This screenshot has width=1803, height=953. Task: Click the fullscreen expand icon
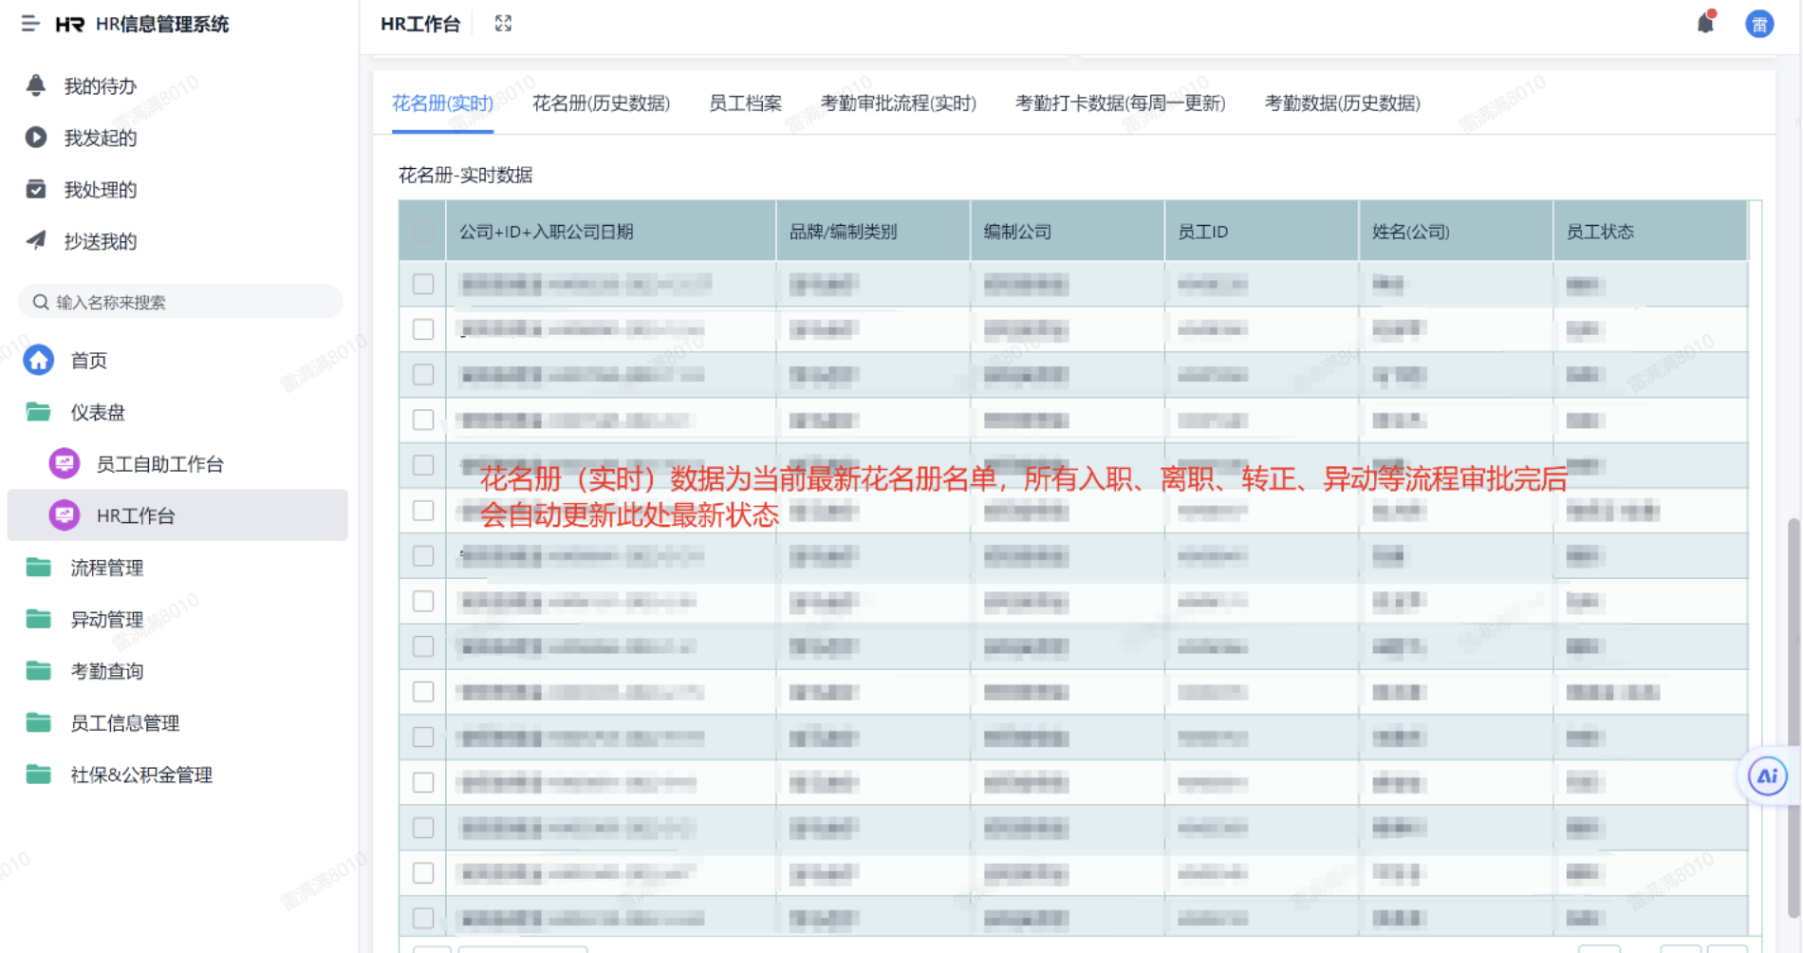[503, 24]
